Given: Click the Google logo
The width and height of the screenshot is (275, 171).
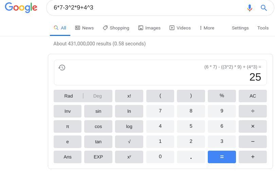Looking at the screenshot, I should pyautogui.click(x=21, y=7).
